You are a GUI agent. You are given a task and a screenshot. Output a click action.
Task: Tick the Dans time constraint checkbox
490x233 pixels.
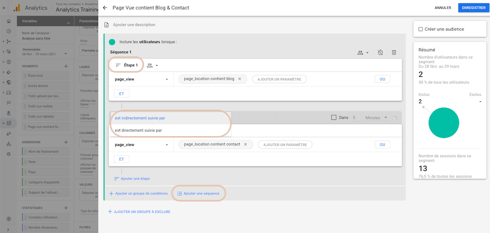(334, 117)
